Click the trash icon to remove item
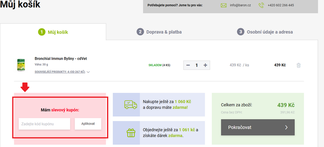Viewport: 324px width, 147px height. [298, 65]
